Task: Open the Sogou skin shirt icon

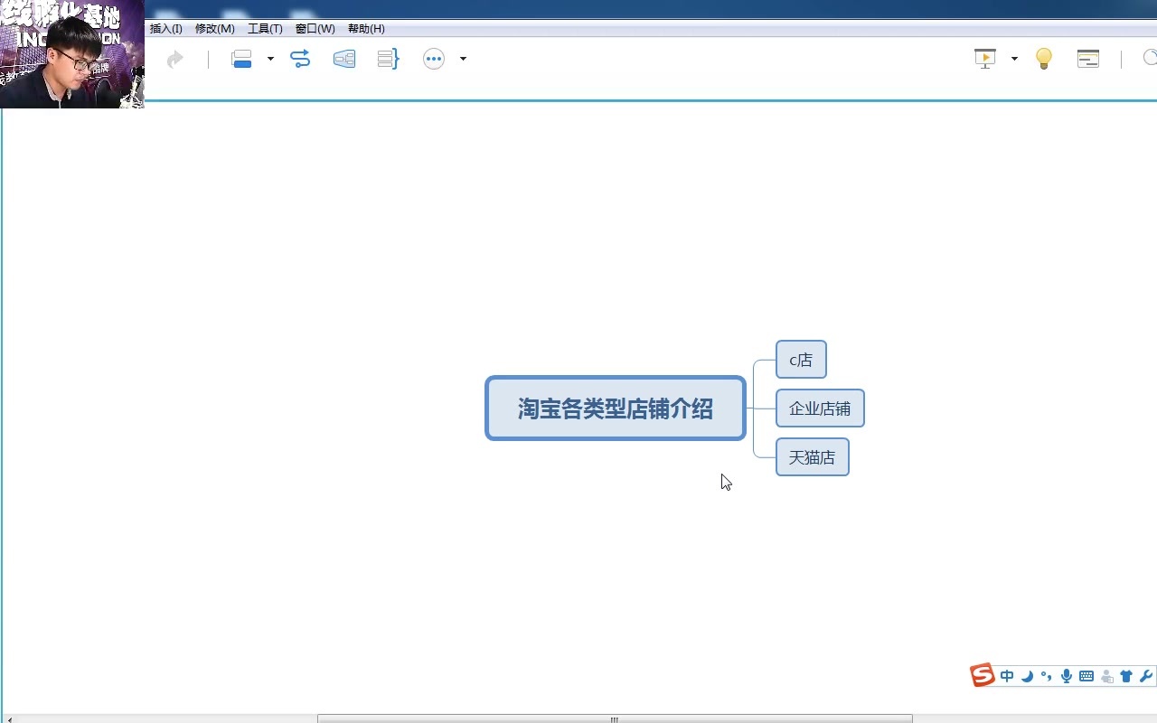Action: (1126, 676)
